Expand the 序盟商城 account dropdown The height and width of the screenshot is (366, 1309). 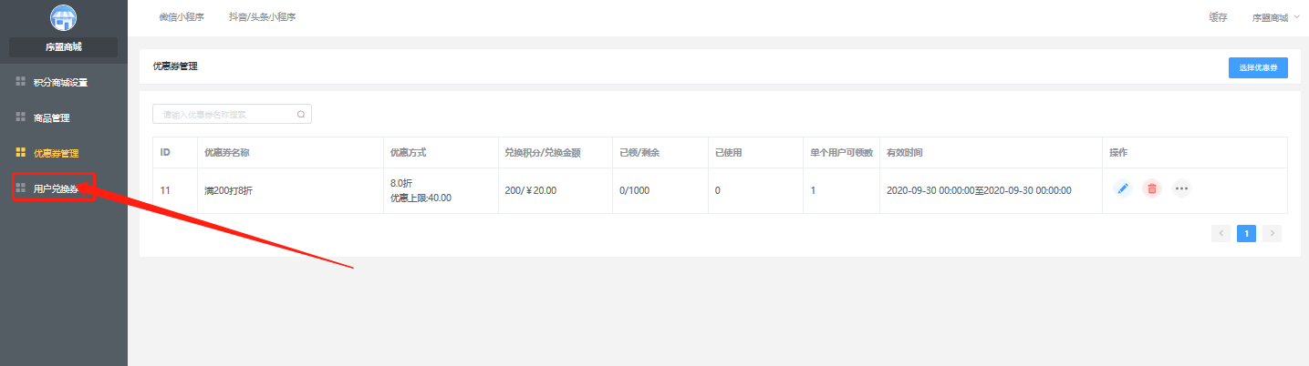coord(1275,17)
